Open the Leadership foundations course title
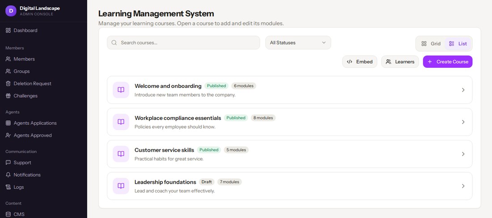Viewport: 492px width, 218px height. [165, 182]
